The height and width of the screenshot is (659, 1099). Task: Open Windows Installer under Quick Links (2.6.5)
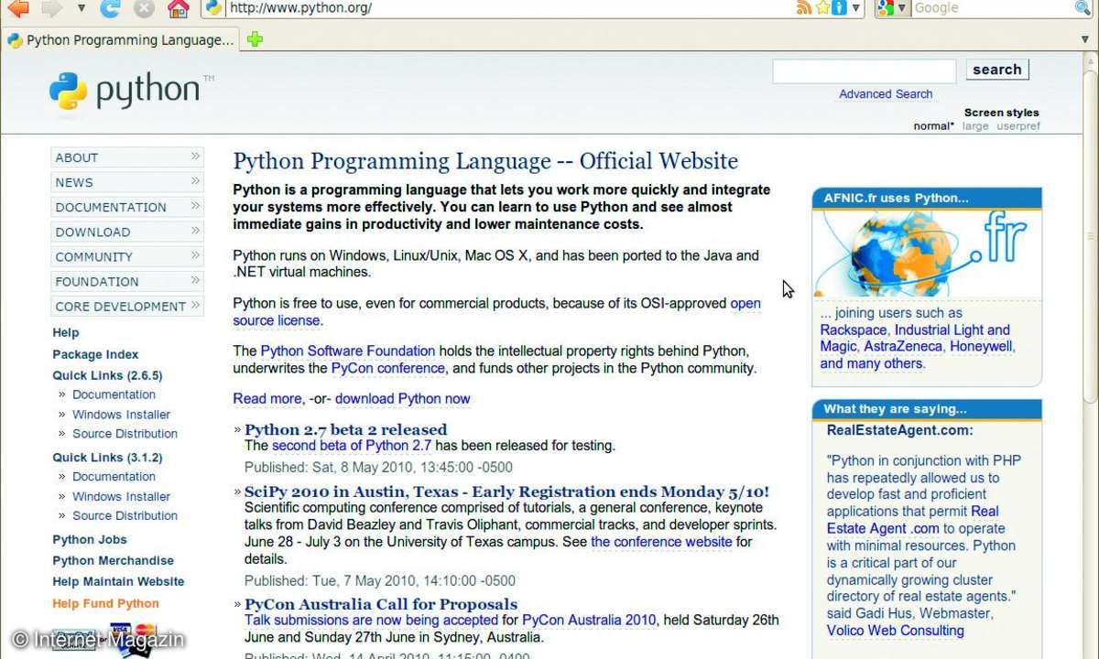point(121,415)
